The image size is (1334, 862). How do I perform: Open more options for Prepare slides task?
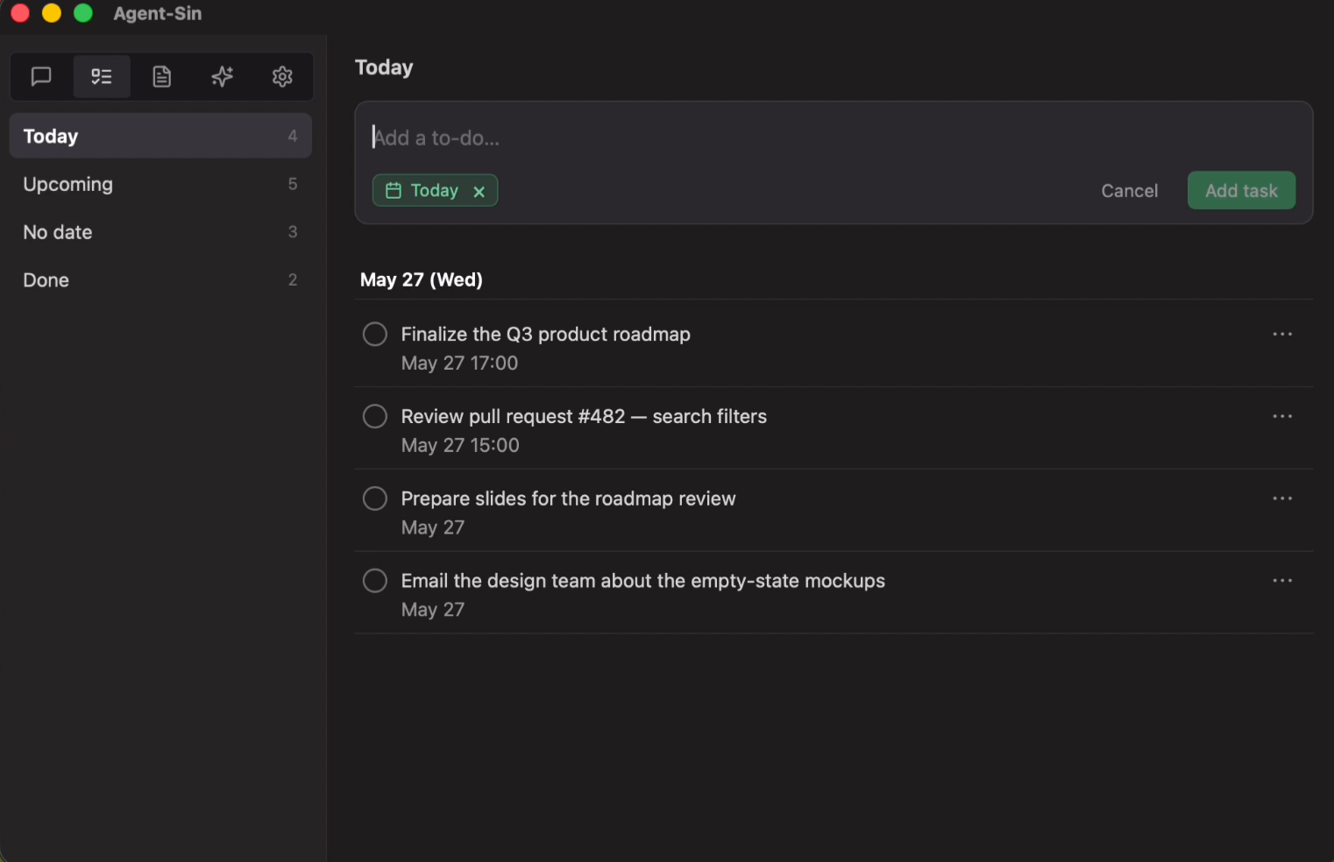pyautogui.click(x=1282, y=498)
